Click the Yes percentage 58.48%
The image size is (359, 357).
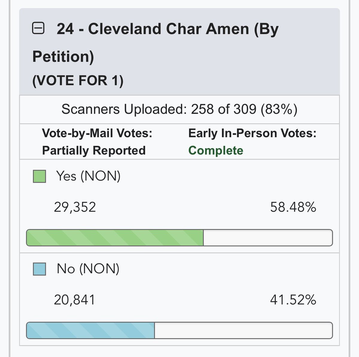click(293, 207)
